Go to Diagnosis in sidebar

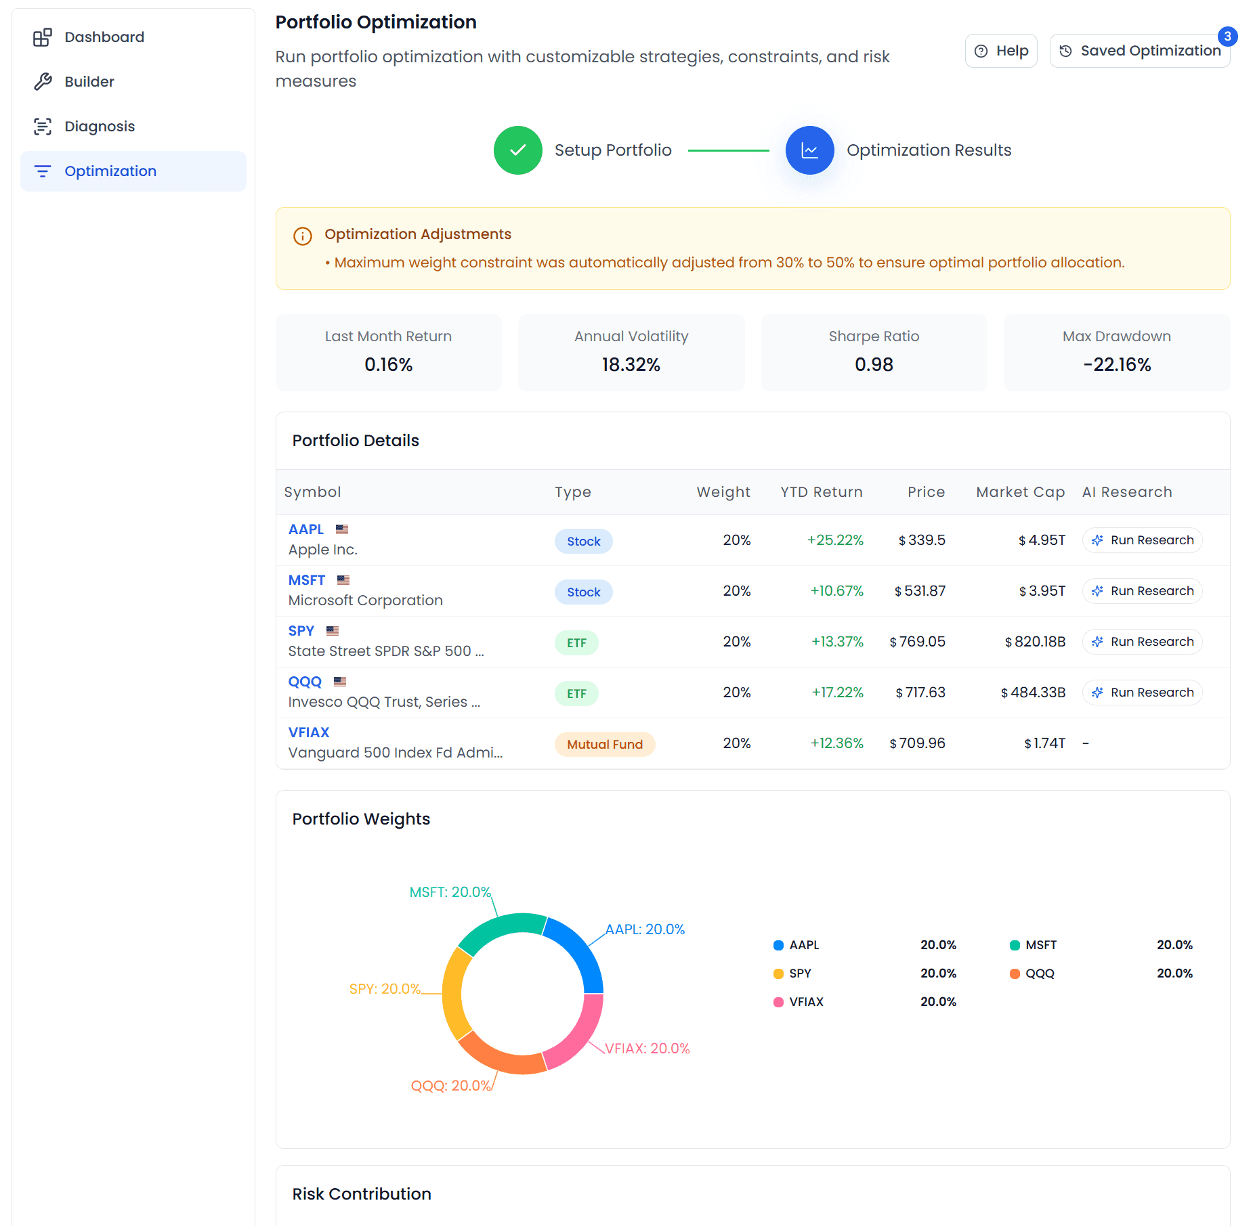coord(133,127)
